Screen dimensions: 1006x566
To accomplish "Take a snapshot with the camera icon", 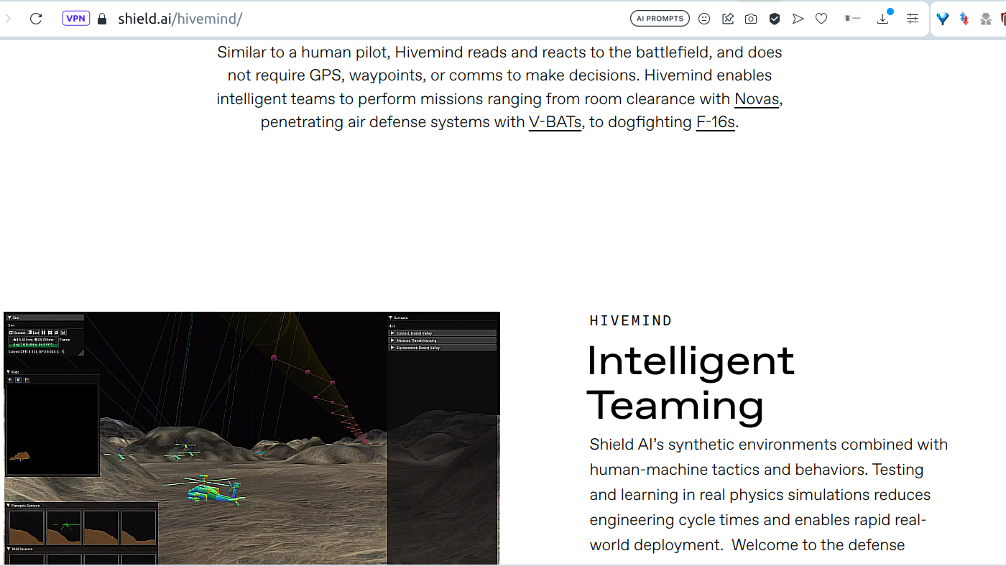I will point(751,19).
